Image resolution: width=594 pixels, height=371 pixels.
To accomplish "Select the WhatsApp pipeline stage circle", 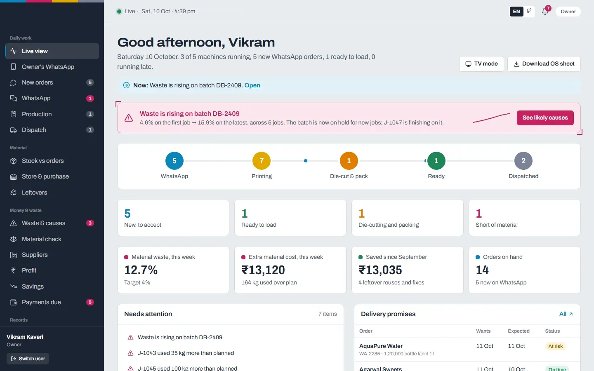I will [174, 161].
